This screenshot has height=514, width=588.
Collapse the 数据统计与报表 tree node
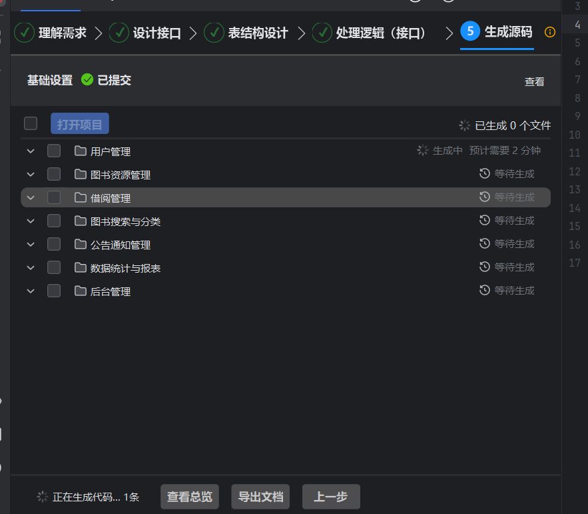point(30,267)
